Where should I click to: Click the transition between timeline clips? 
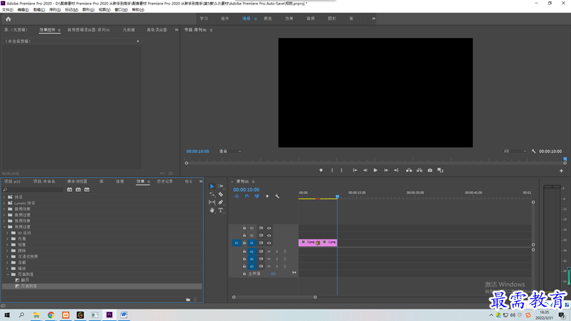click(x=318, y=243)
